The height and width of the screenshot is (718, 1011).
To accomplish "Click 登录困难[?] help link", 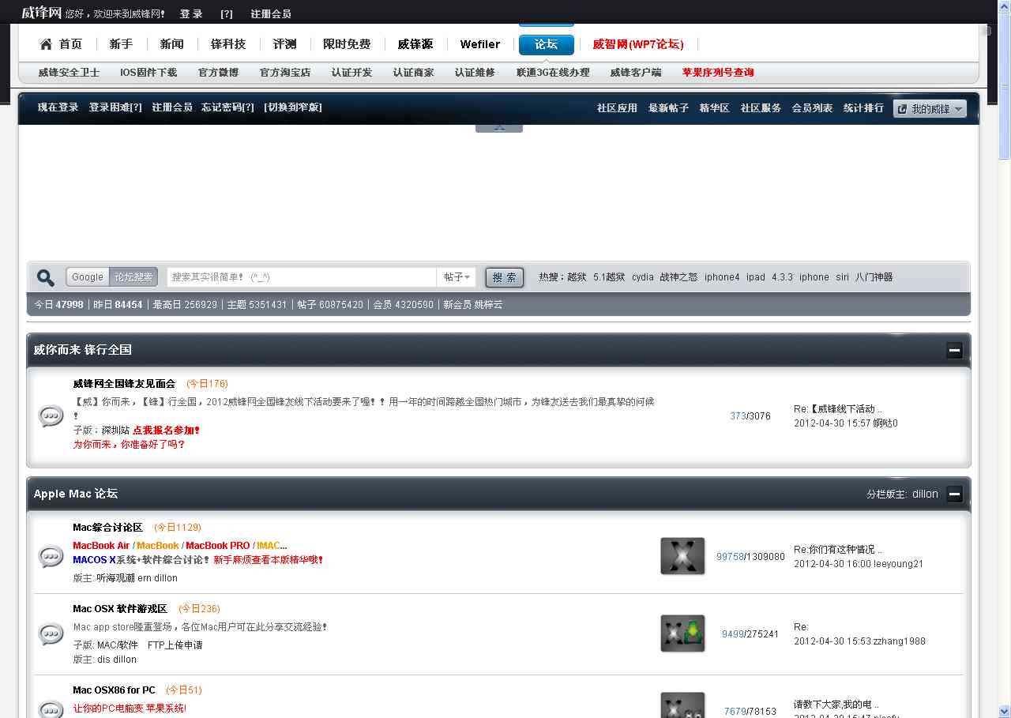I will pos(115,107).
